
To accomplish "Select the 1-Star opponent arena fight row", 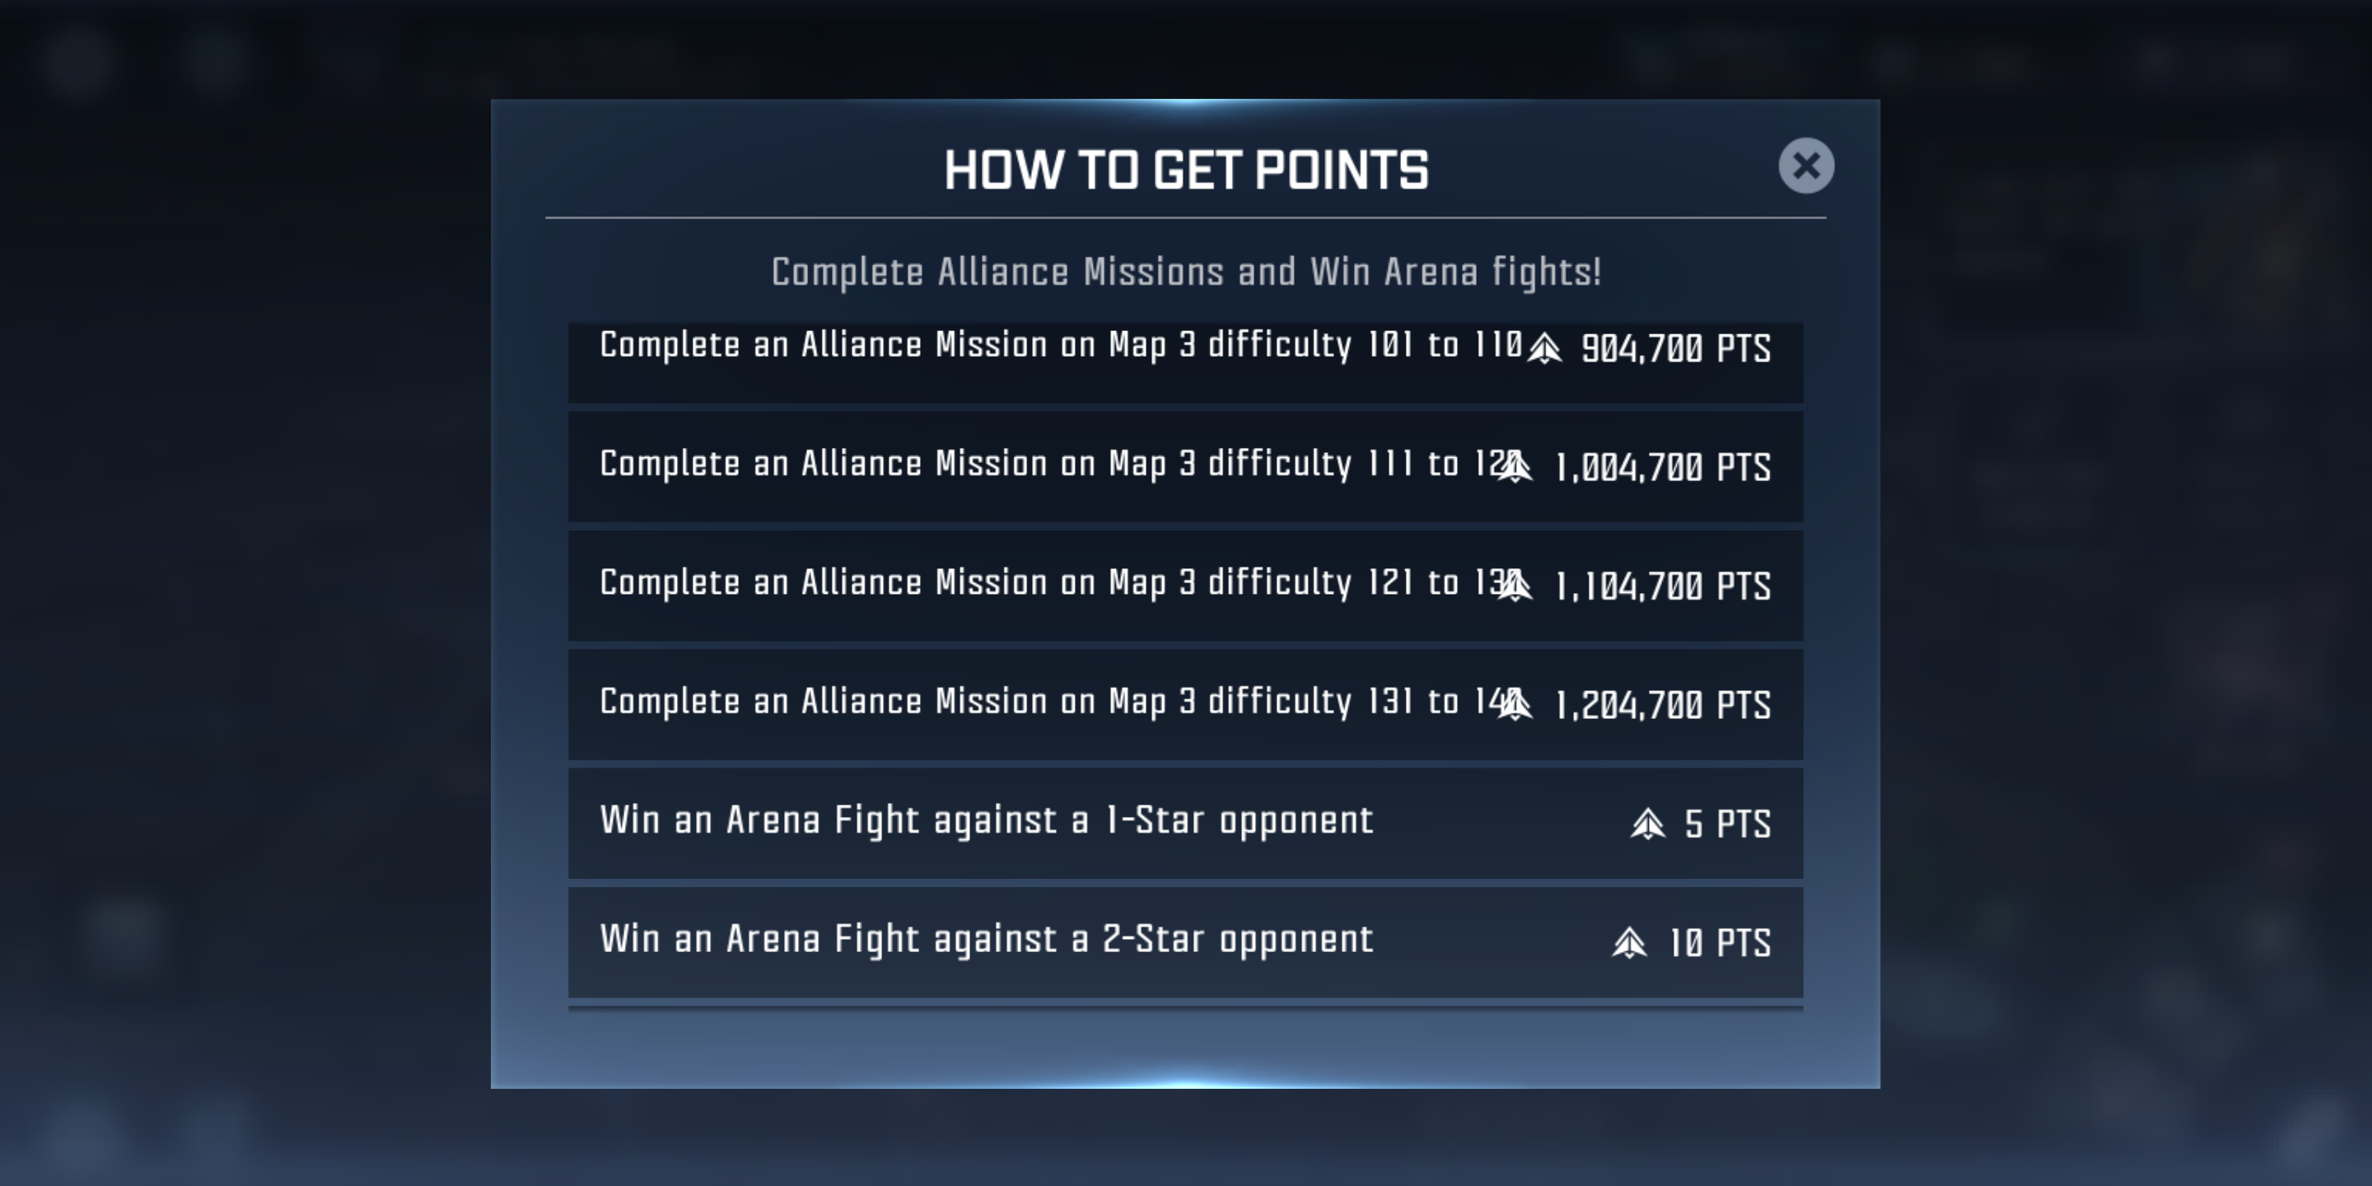I will coord(1185,824).
